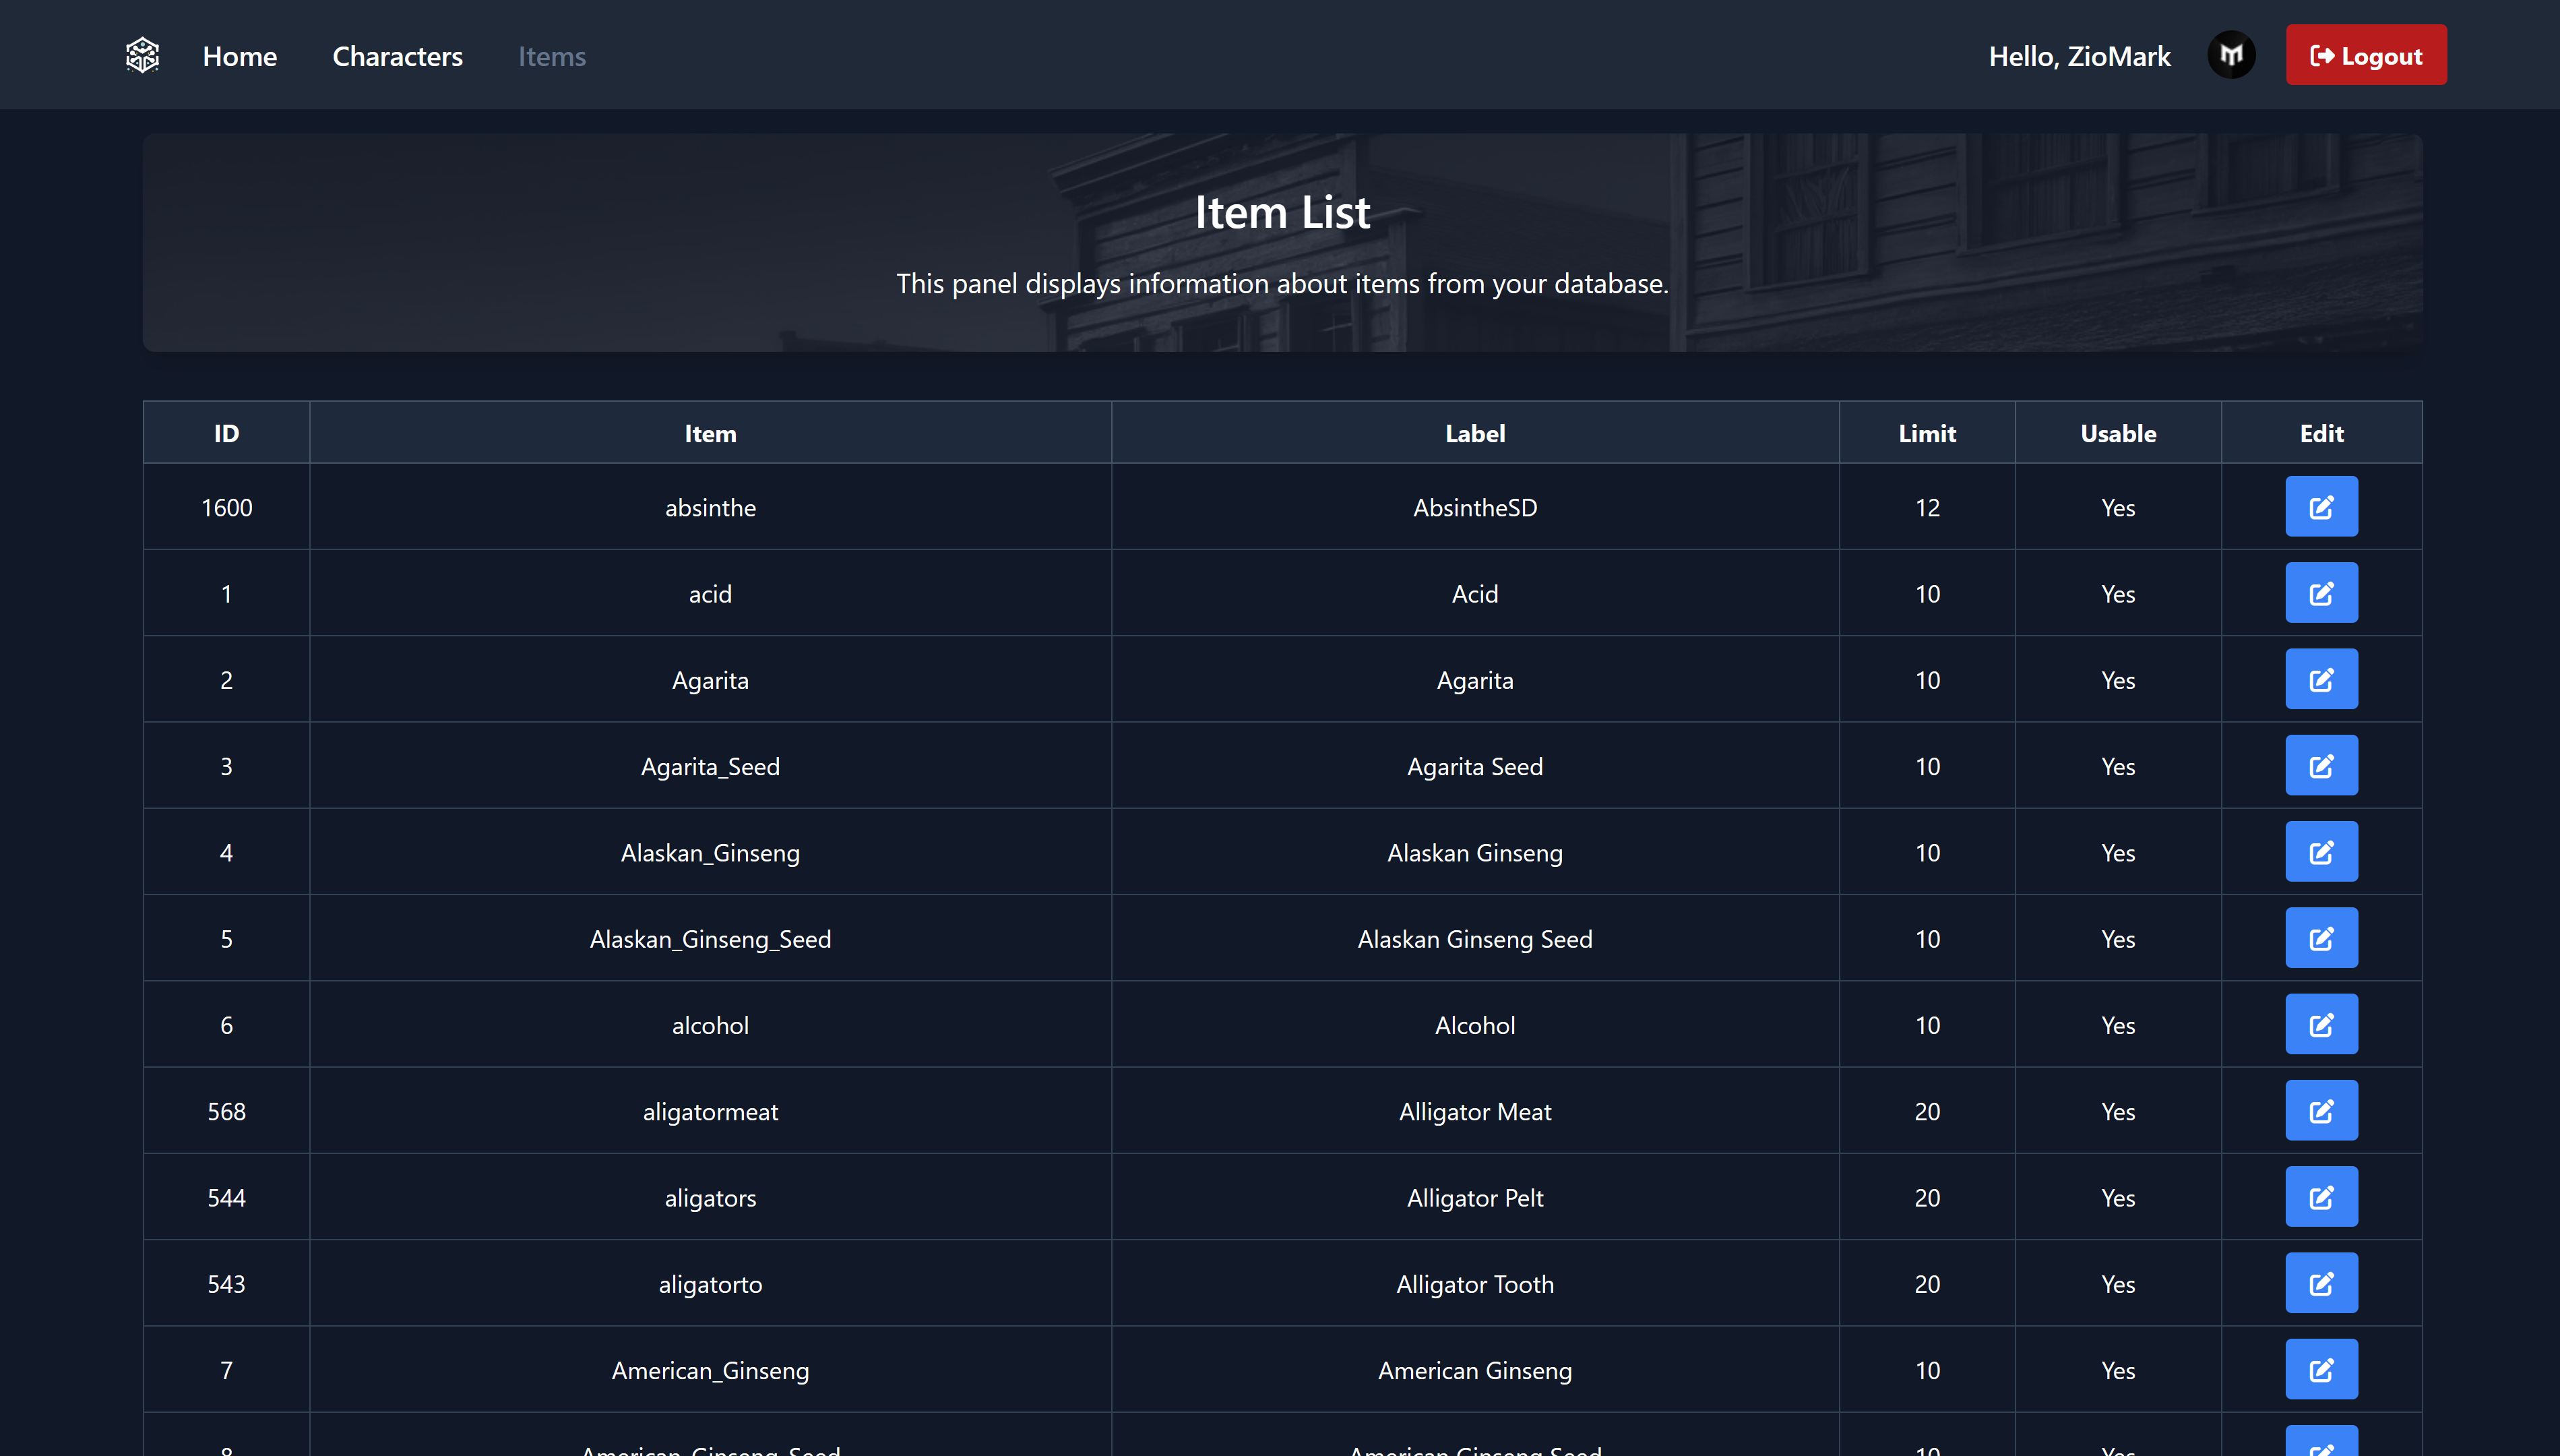Edit the aligatormeat item entry
2560x1456 pixels.
click(x=2320, y=1111)
